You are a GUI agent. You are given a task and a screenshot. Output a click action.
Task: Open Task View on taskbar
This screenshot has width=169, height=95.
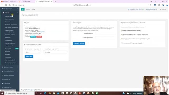tap(41, 93)
